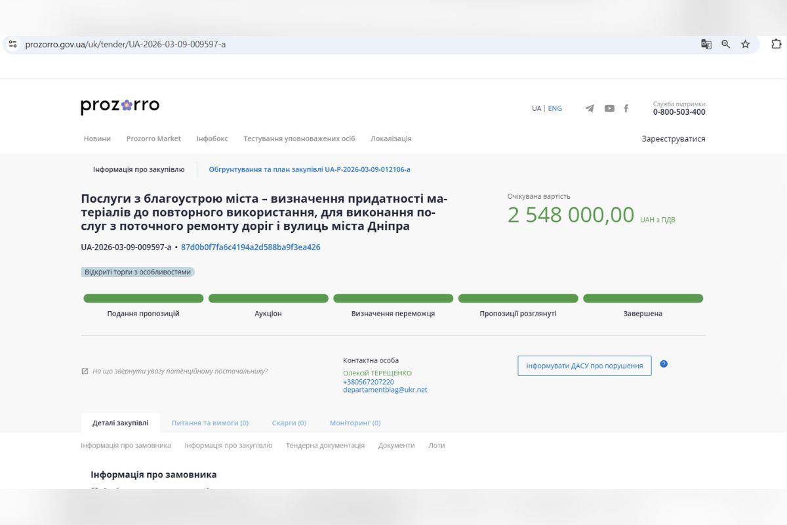The height and width of the screenshot is (525, 787).
Task: Select the Новини menu item
Action: pos(97,138)
